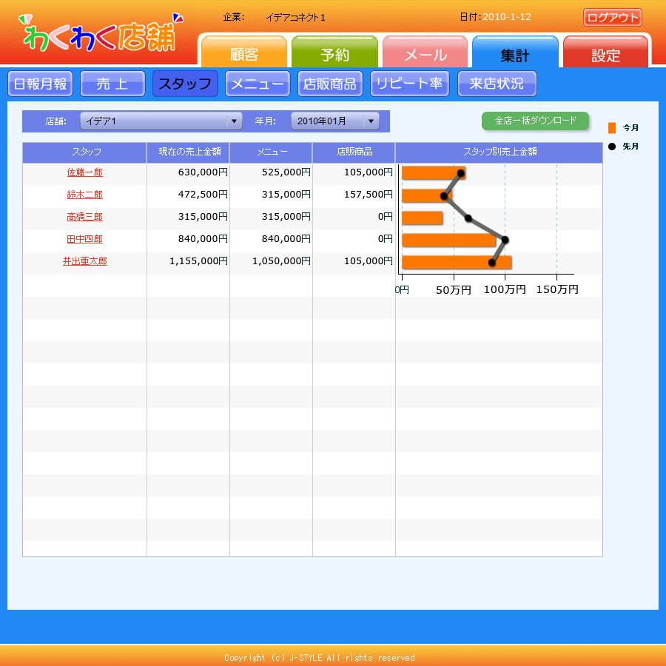
Task: Go to the 設定 tab
Action: tap(605, 55)
